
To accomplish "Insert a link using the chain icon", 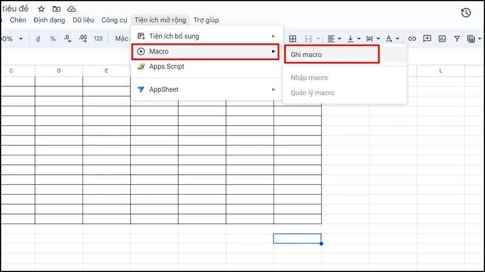I will point(412,39).
